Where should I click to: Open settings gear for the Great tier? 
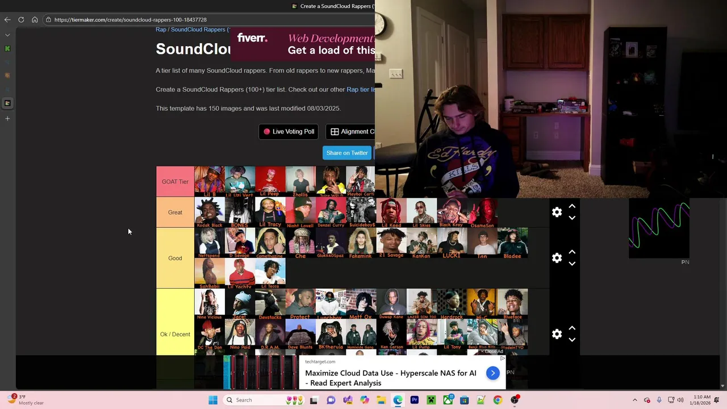[x=557, y=212]
